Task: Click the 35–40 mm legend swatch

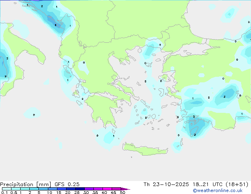Action: coord(98,189)
